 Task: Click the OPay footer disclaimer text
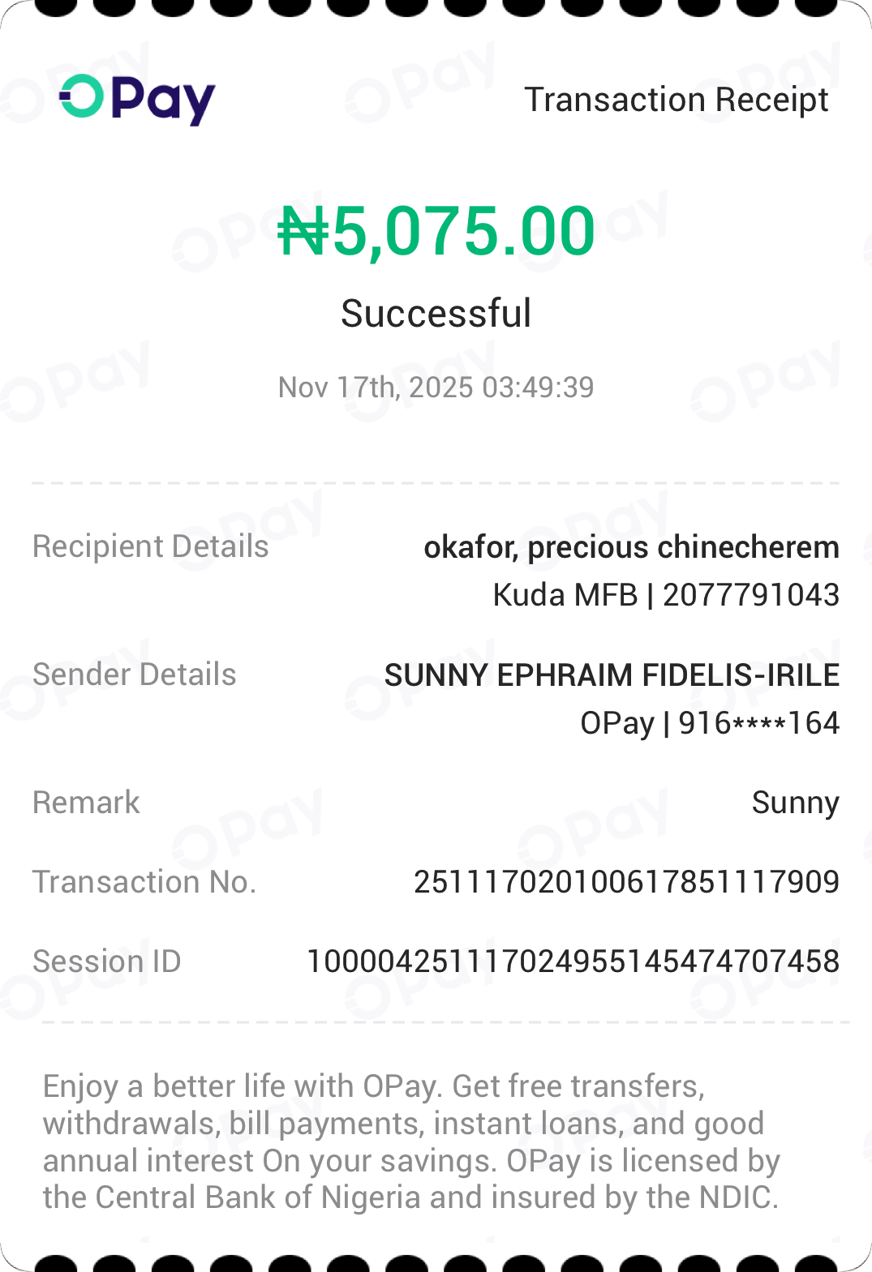pyautogui.click(x=411, y=1141)
